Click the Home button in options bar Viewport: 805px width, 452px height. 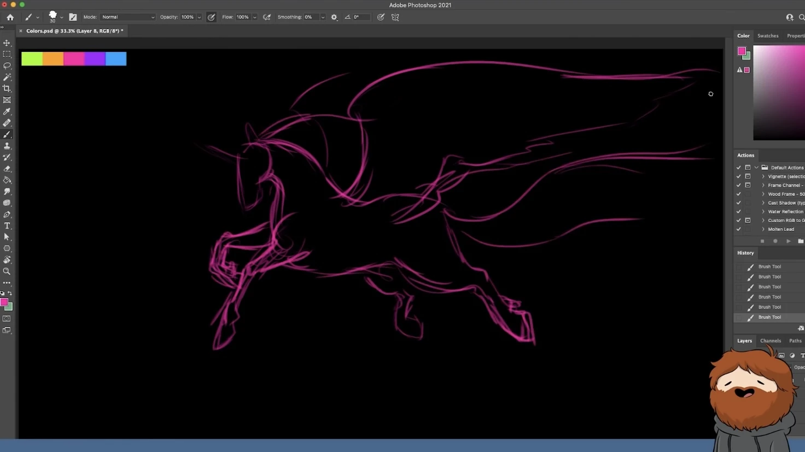pos(10,17)
